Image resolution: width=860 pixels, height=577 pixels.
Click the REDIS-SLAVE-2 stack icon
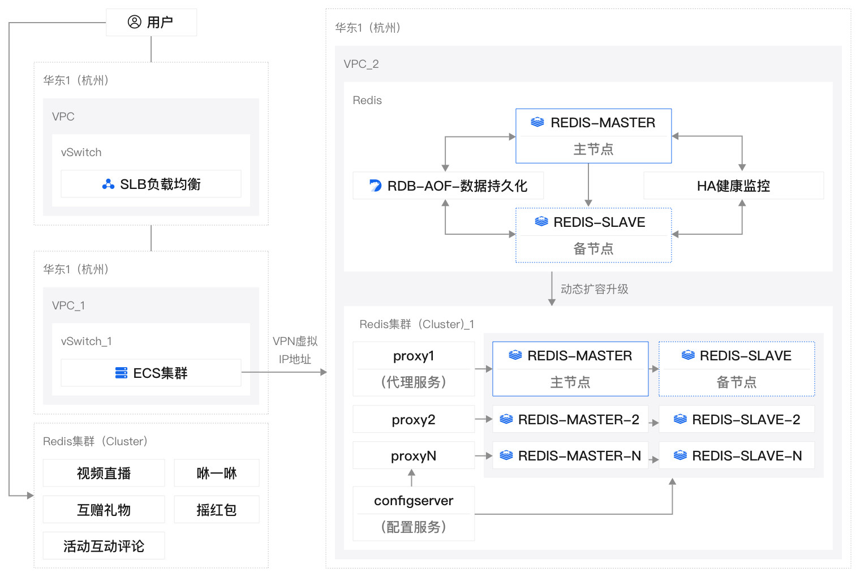680,419
